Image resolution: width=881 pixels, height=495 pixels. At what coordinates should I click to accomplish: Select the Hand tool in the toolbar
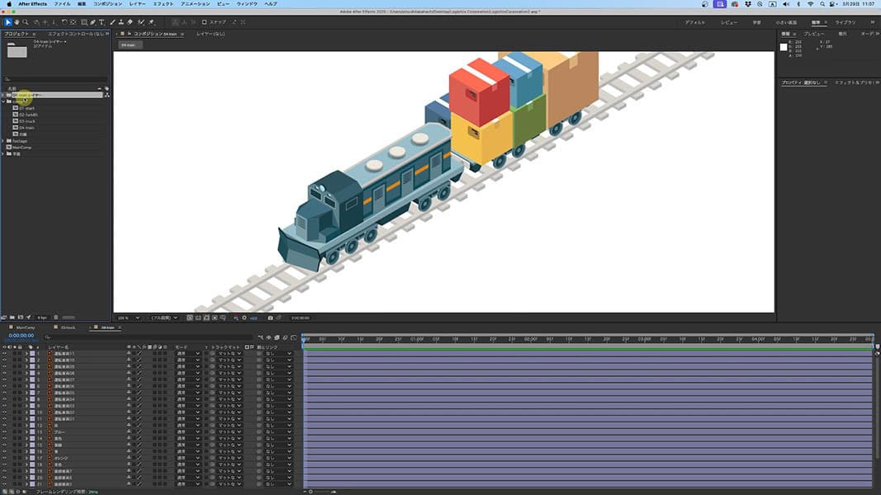click(x=18, y=22)
